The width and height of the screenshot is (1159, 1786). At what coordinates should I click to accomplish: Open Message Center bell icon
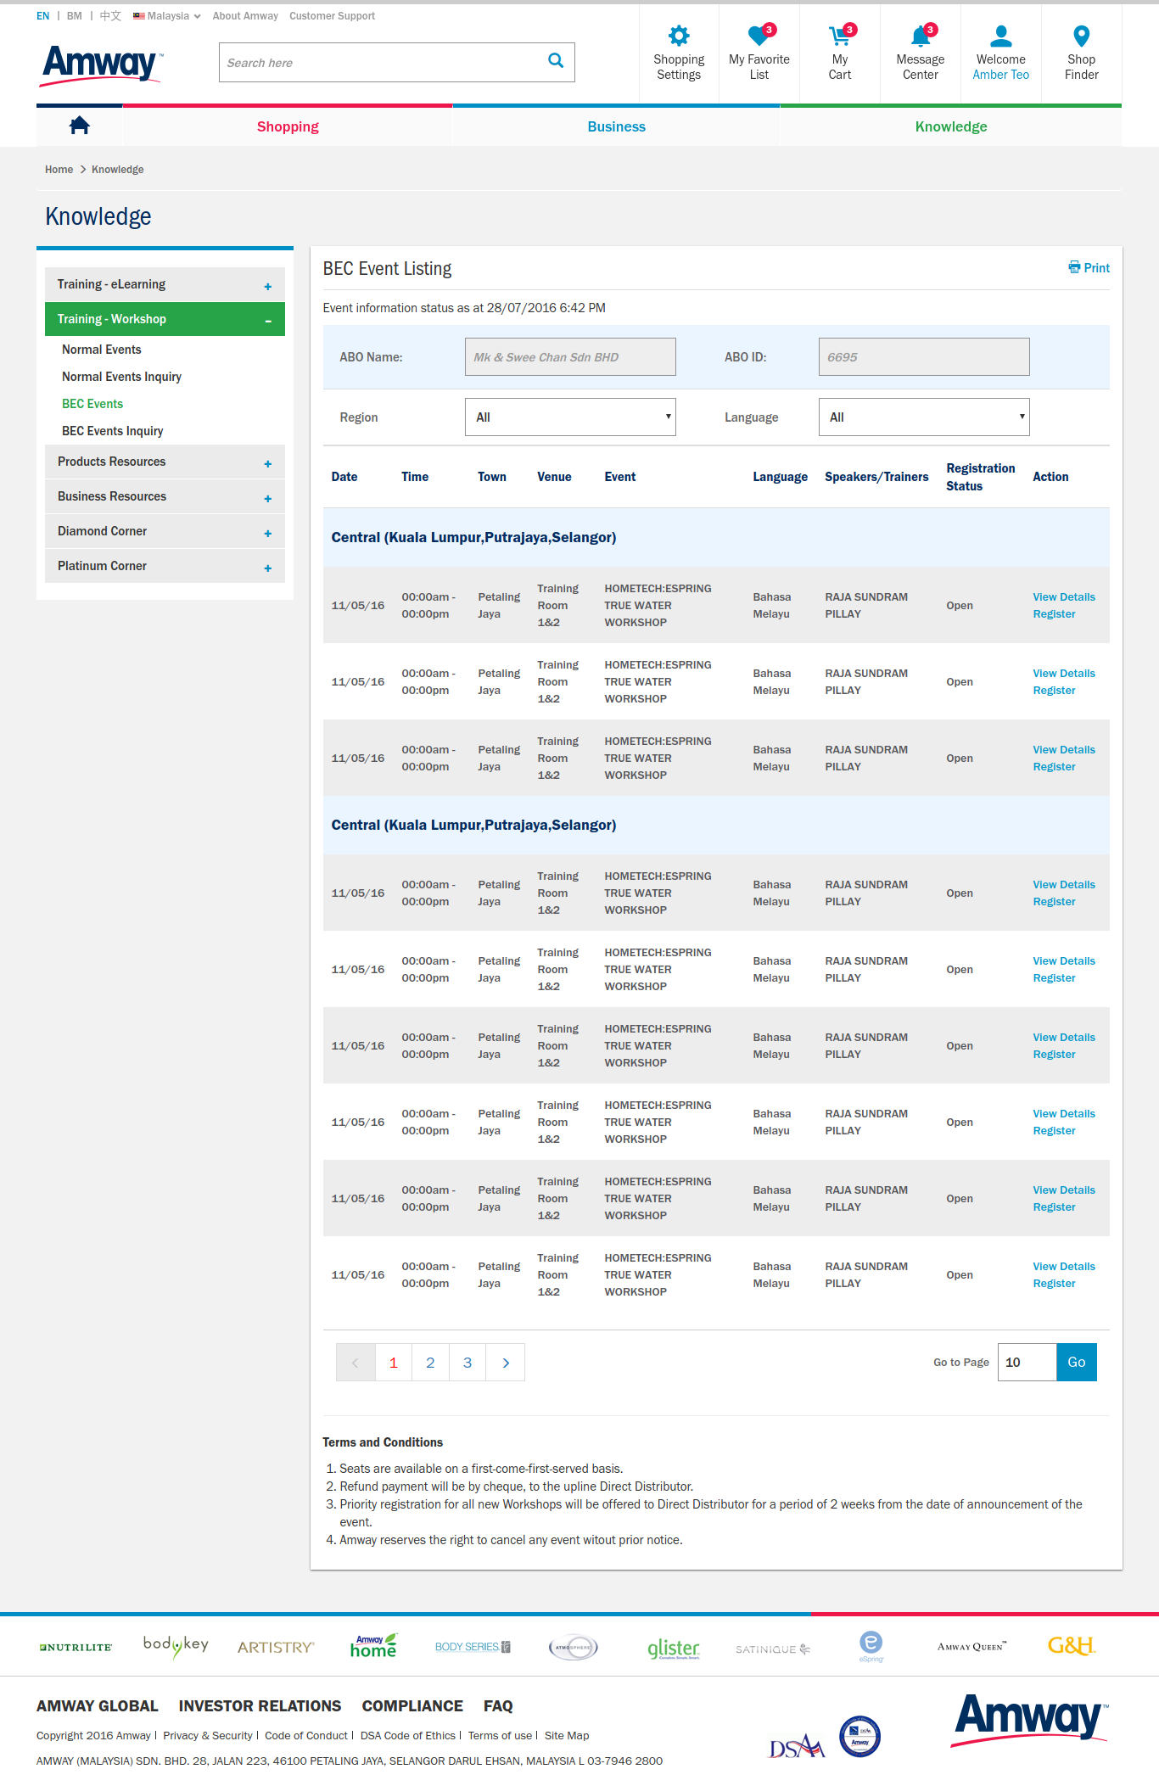[x=921, y=36]
